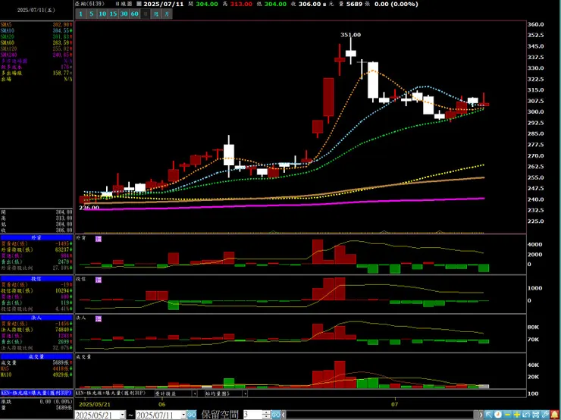Click the 236.00 low price label on chart

[89, 208]
